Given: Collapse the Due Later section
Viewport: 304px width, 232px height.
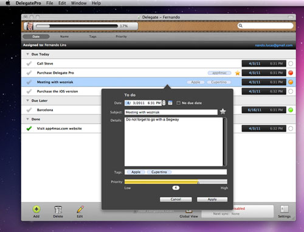Looking at the screenshot, I should (27, 100).
